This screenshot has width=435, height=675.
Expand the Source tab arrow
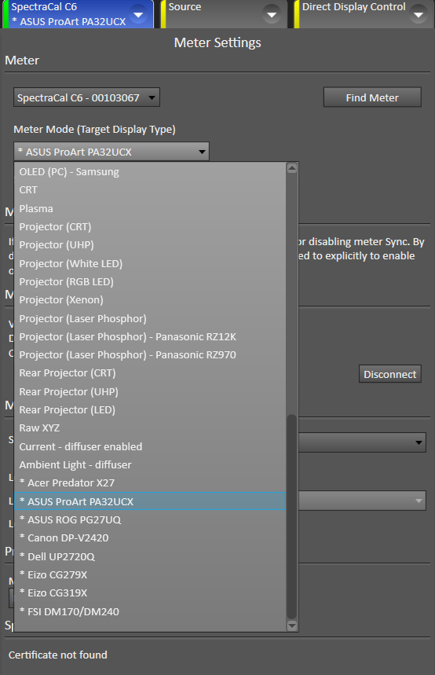(x=272, y=15)
